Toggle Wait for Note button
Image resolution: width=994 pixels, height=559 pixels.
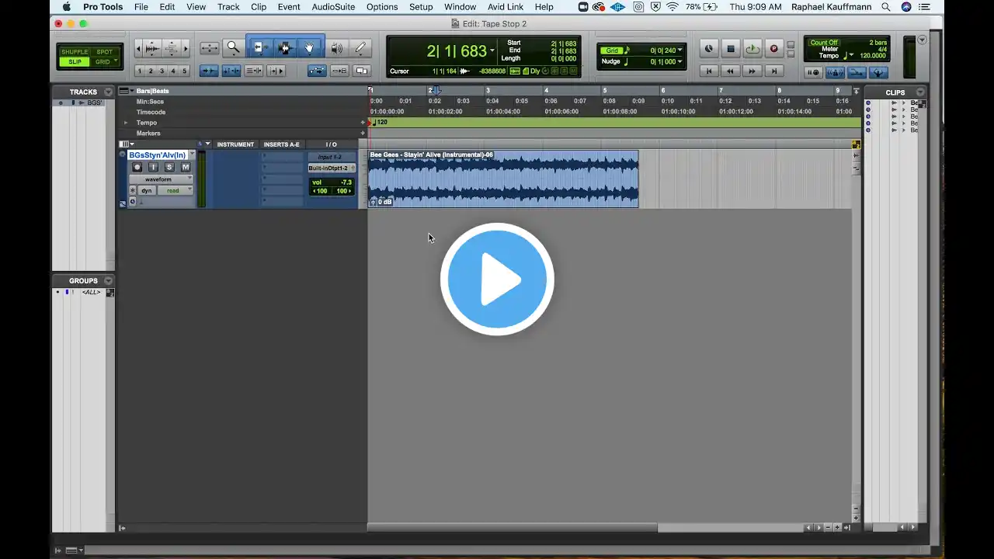point(813,72)
